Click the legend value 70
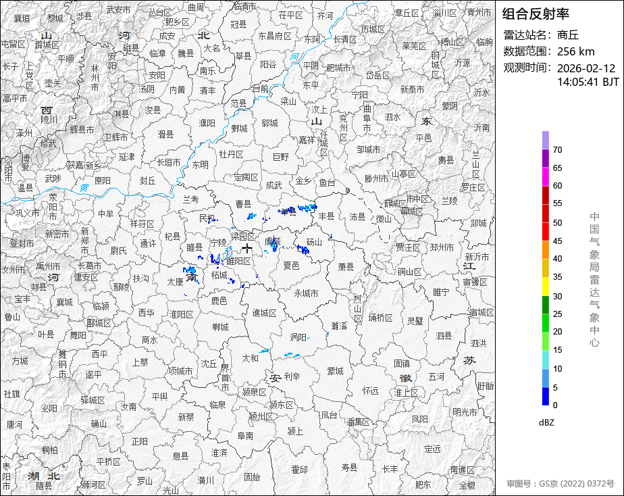The image size is (624, 496). click(557, 149)
